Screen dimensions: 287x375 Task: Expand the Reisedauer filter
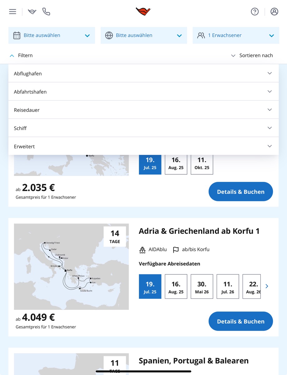pyautogui.click(x=143, y=110)
